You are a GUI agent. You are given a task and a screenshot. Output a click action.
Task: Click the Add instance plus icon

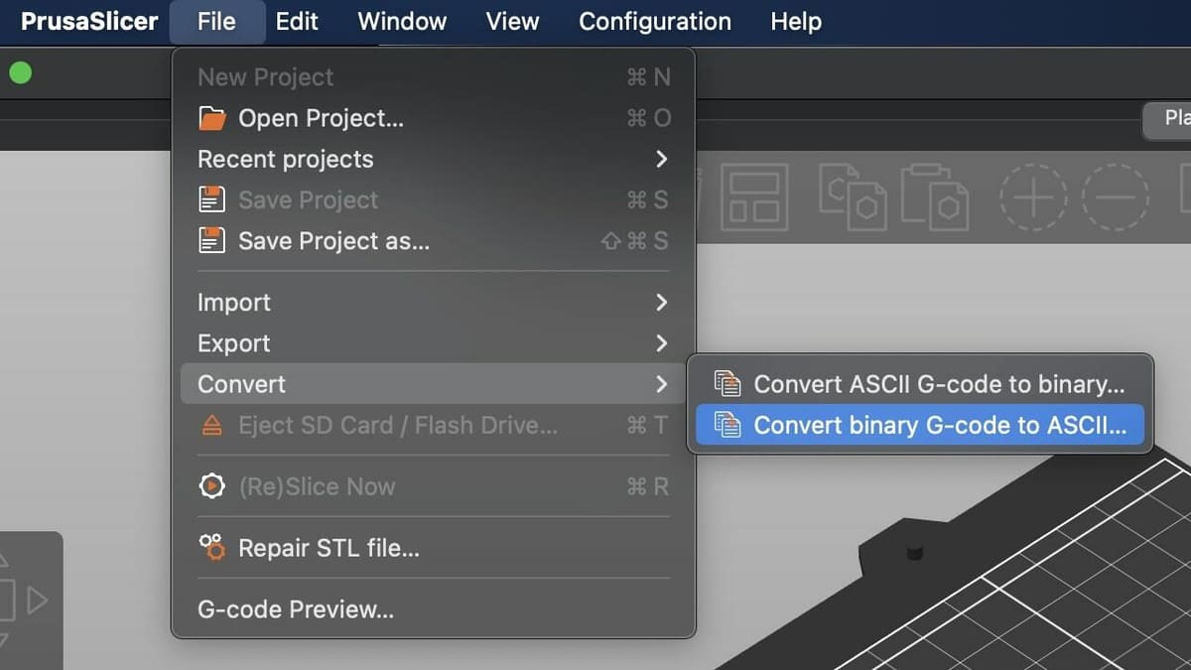(1033, 198)
